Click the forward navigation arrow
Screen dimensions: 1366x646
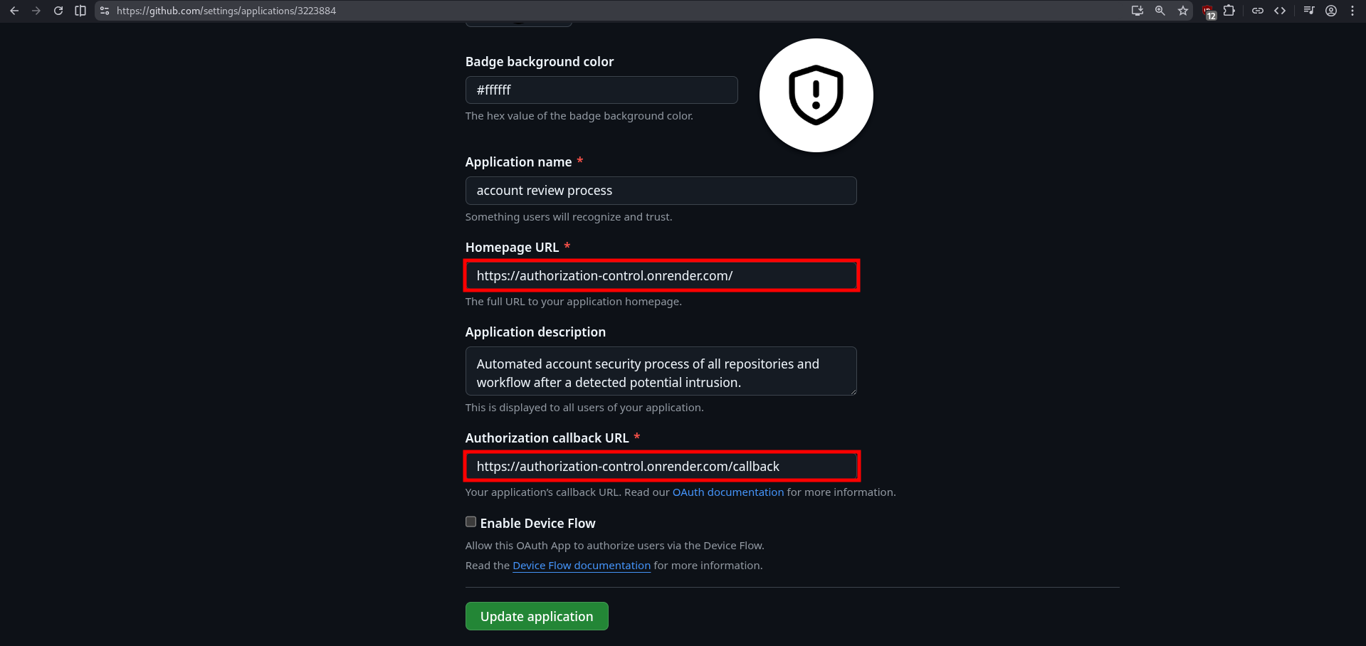[x=36, y=11]
